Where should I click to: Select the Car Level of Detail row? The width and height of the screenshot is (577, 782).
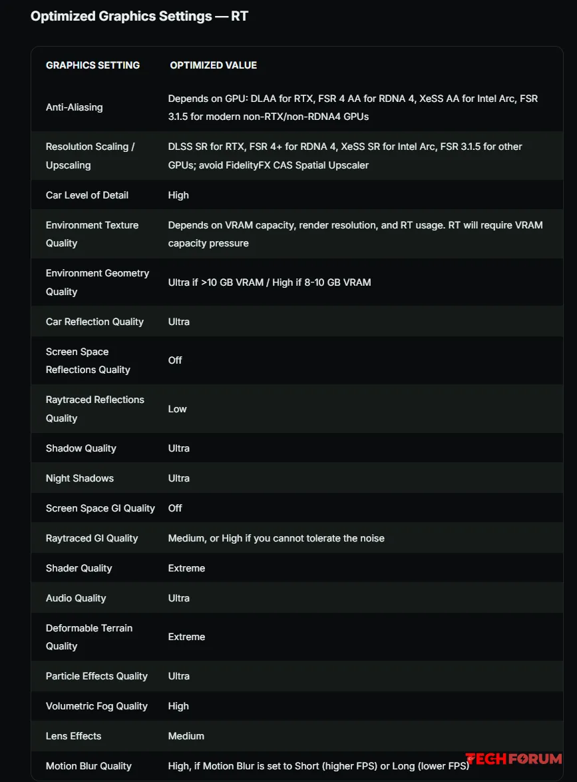(x=297, y=195)
